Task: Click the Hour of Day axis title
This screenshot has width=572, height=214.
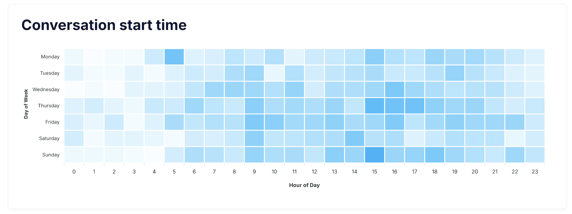Action: [x=304, y=185]
